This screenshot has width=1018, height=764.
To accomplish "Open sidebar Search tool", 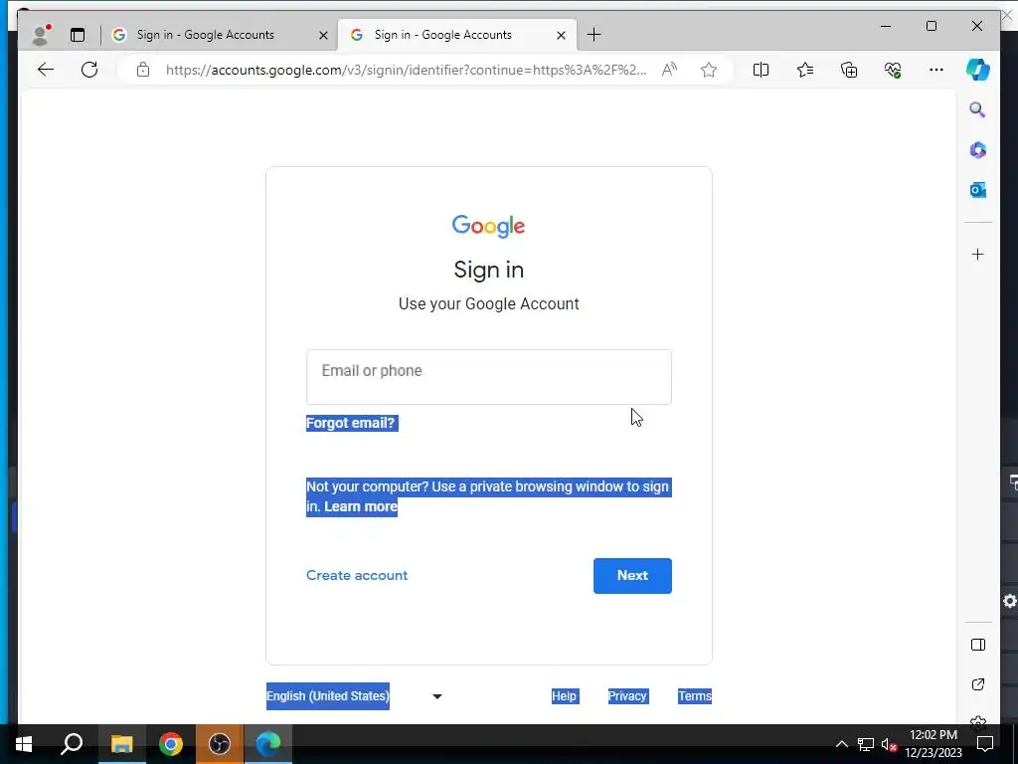I will coord(978,109).
